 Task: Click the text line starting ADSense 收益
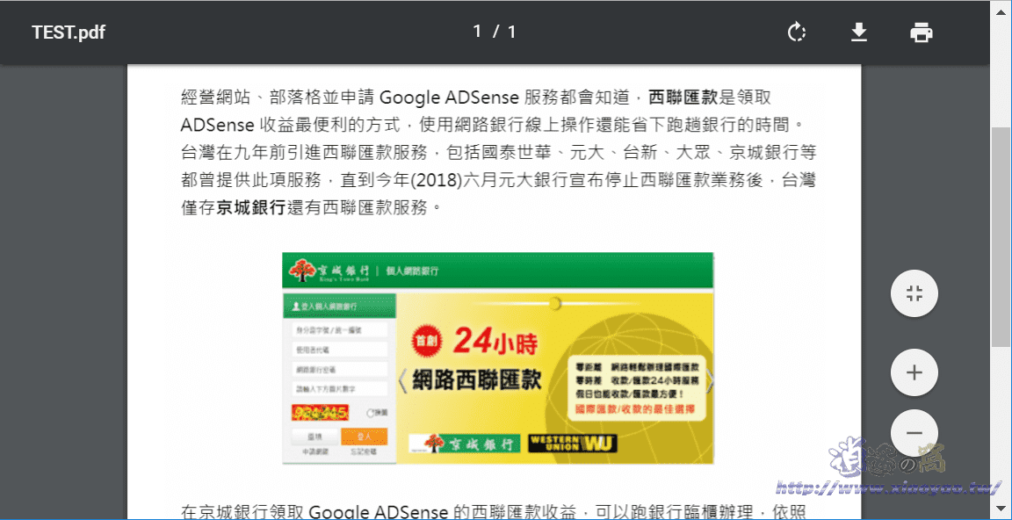[494, 125]
